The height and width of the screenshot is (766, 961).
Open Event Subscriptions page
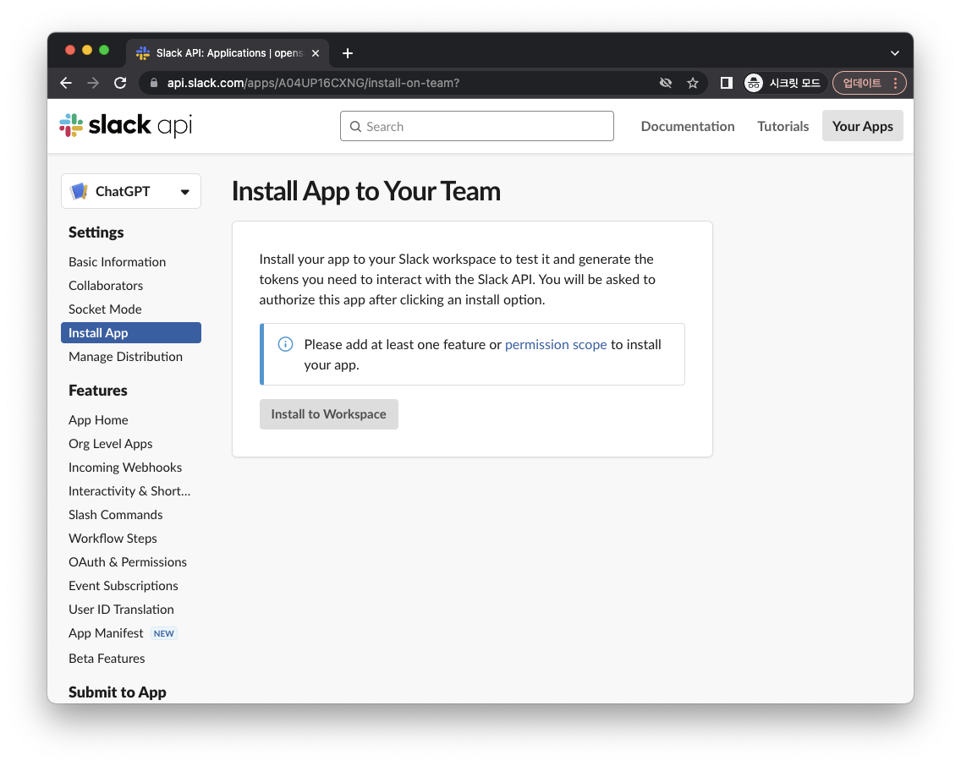[124, 586]
